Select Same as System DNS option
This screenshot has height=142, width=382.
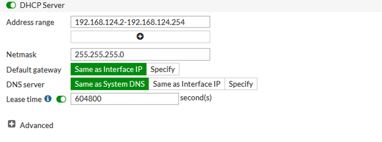[x=110, y=84]
